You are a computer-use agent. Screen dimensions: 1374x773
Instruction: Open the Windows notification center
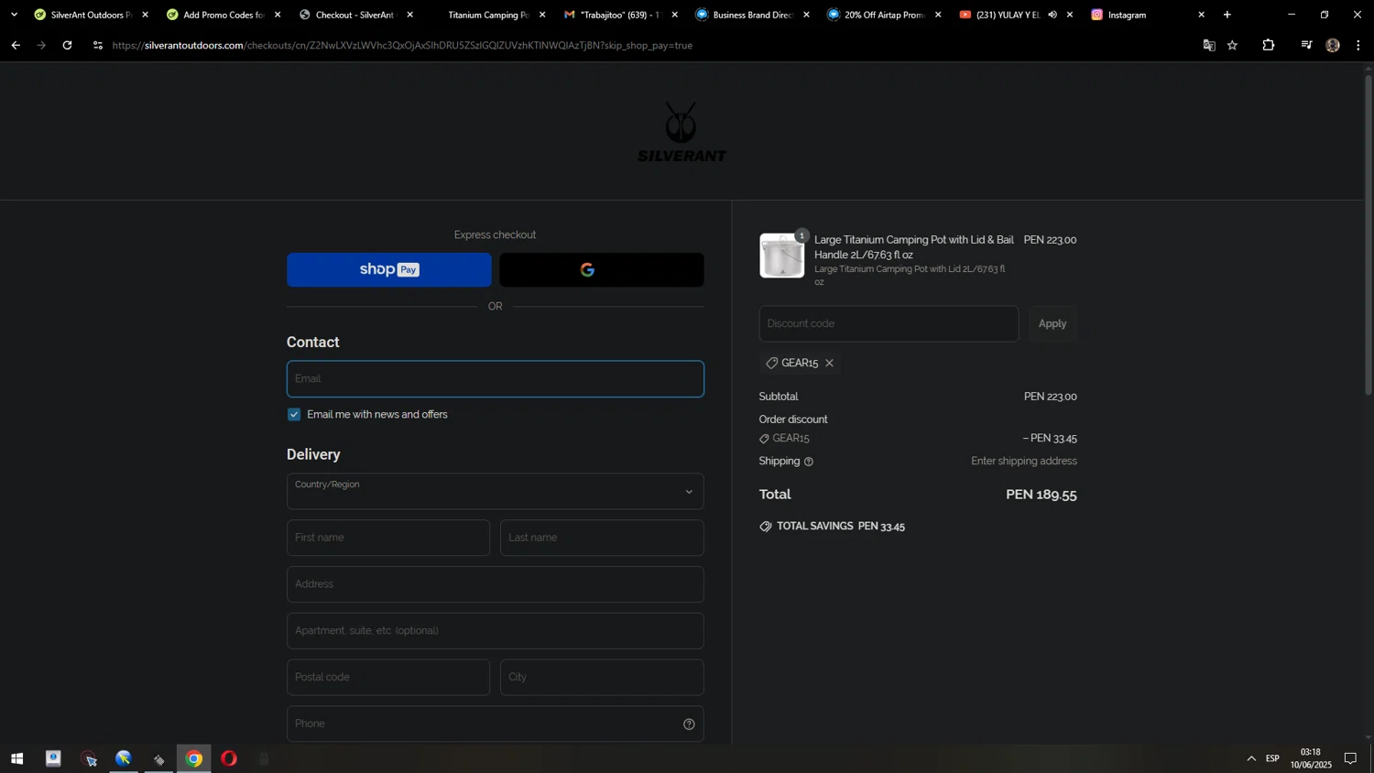tap(1350, 758)
